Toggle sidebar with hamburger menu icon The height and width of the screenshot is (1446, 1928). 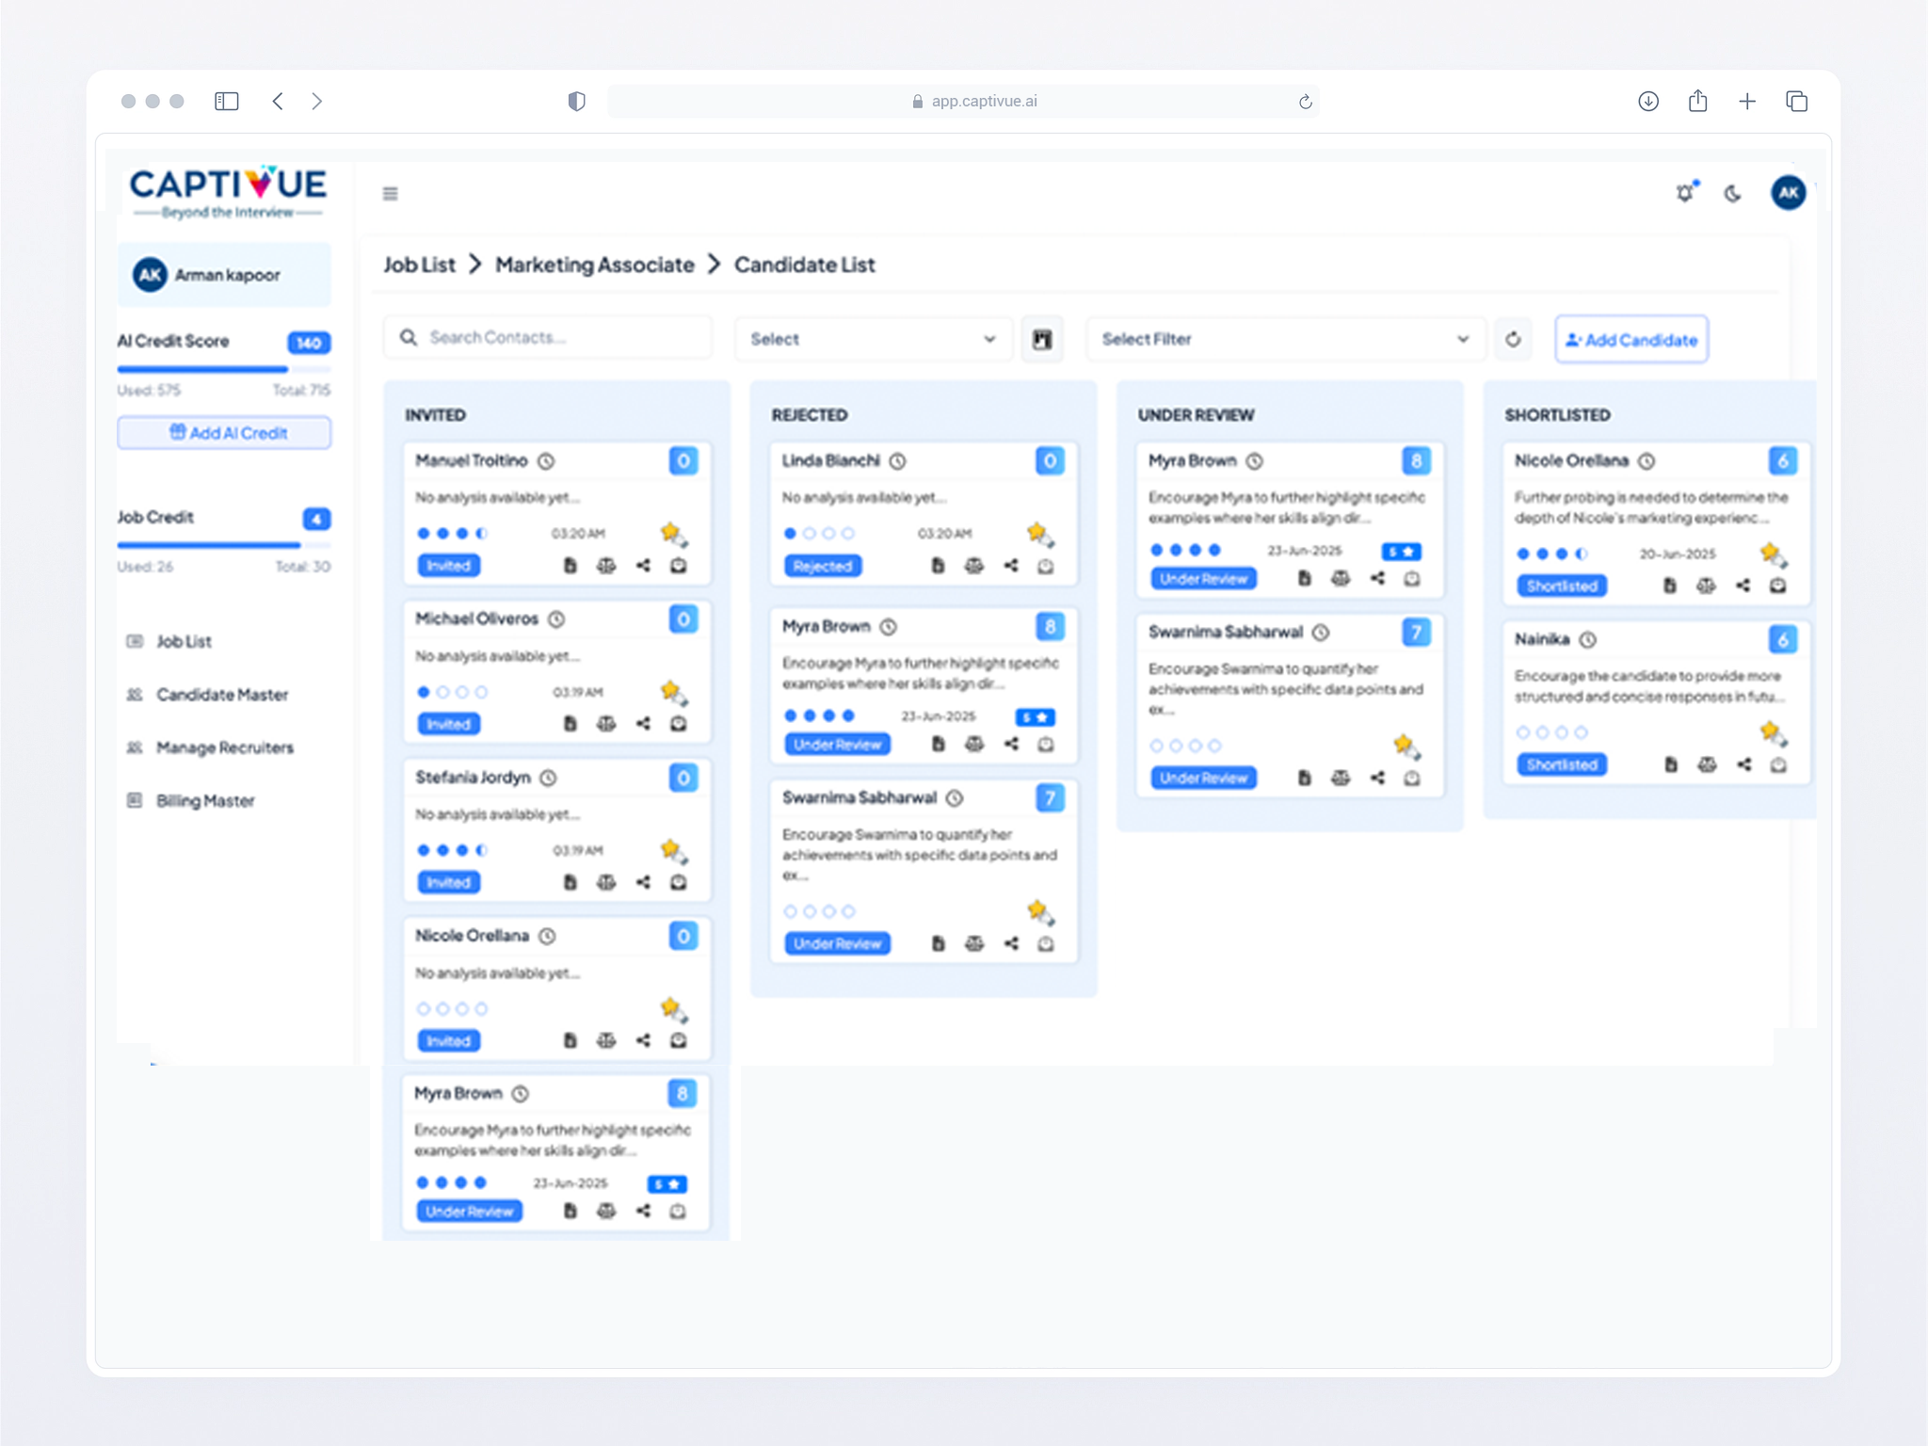pos(390,194)
